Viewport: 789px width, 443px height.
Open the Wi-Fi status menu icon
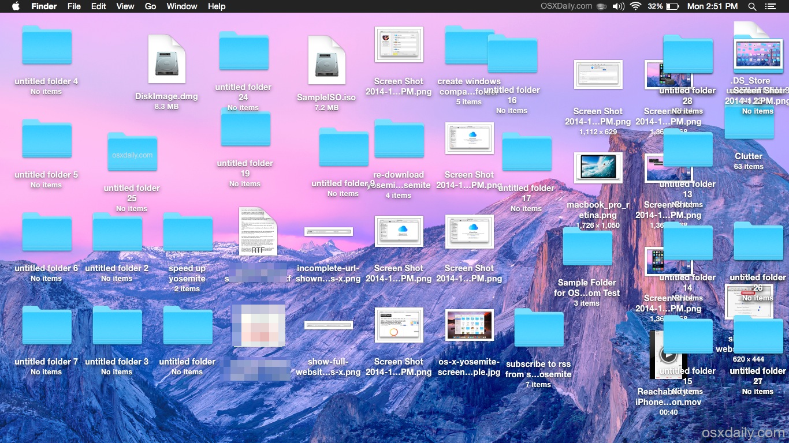pos(636,6)
